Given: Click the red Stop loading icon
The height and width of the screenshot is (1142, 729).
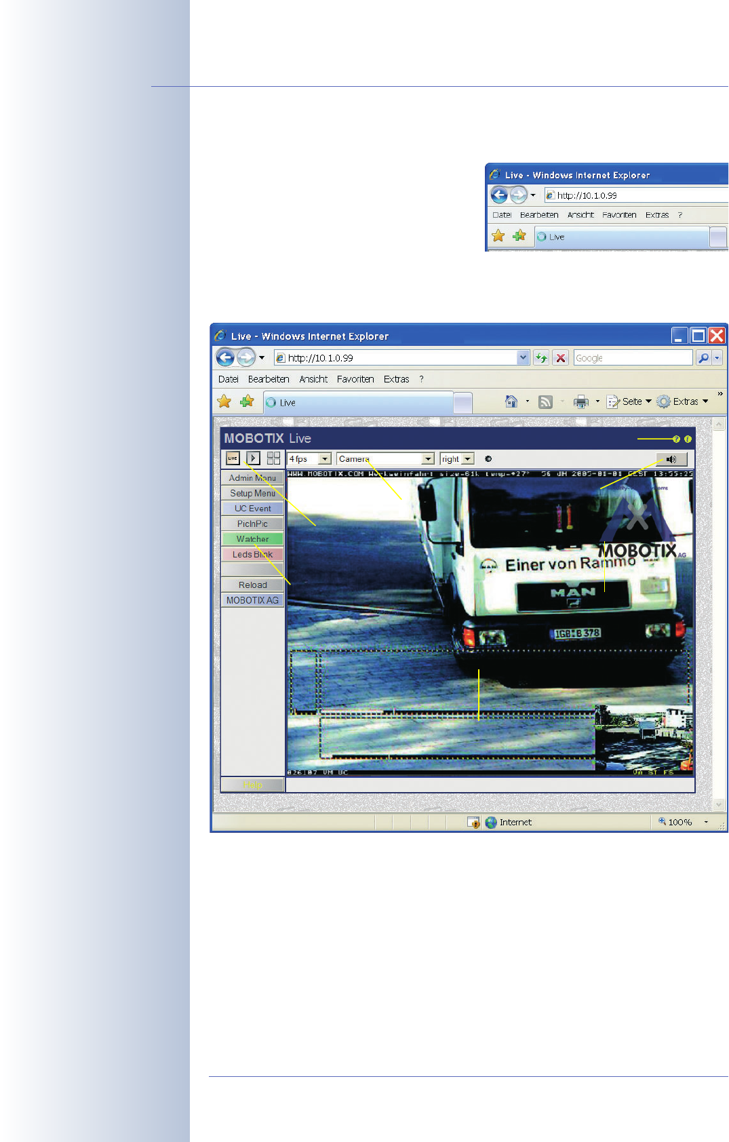Looking at the screenshot, I should pos(560,358).
